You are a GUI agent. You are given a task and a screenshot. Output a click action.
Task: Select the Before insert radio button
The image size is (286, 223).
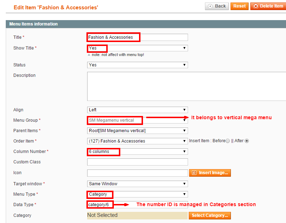(x=228, y=141)
